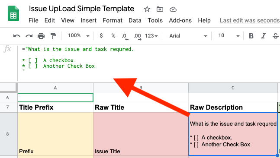Select column A header
Viewport: 280px width, 158px height.
coord(55,88)
